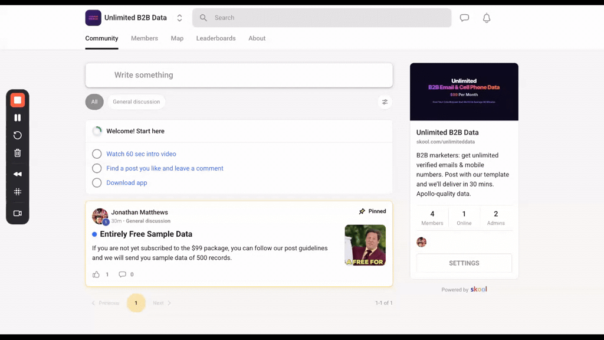604x340 pixels.
Task: Click the member avatar in the sidebar card
Action: (421, 242)
